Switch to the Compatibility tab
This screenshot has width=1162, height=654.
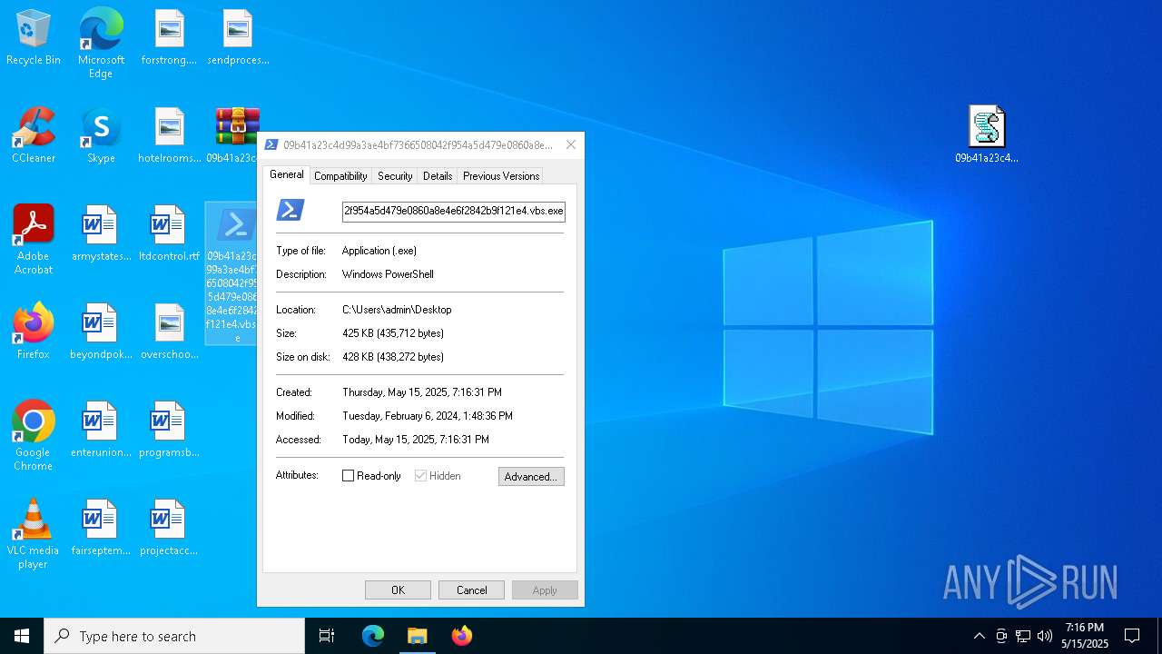click(340, 176)
